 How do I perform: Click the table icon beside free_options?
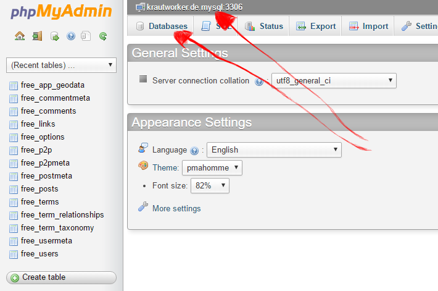point(14,137)
